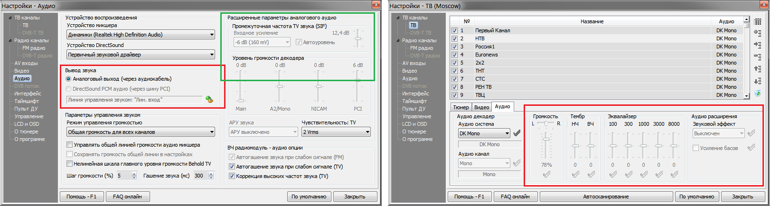Move selected channel up in list
Screen dimensions: 771x206
pyautogui.click(x=757, y=69)
